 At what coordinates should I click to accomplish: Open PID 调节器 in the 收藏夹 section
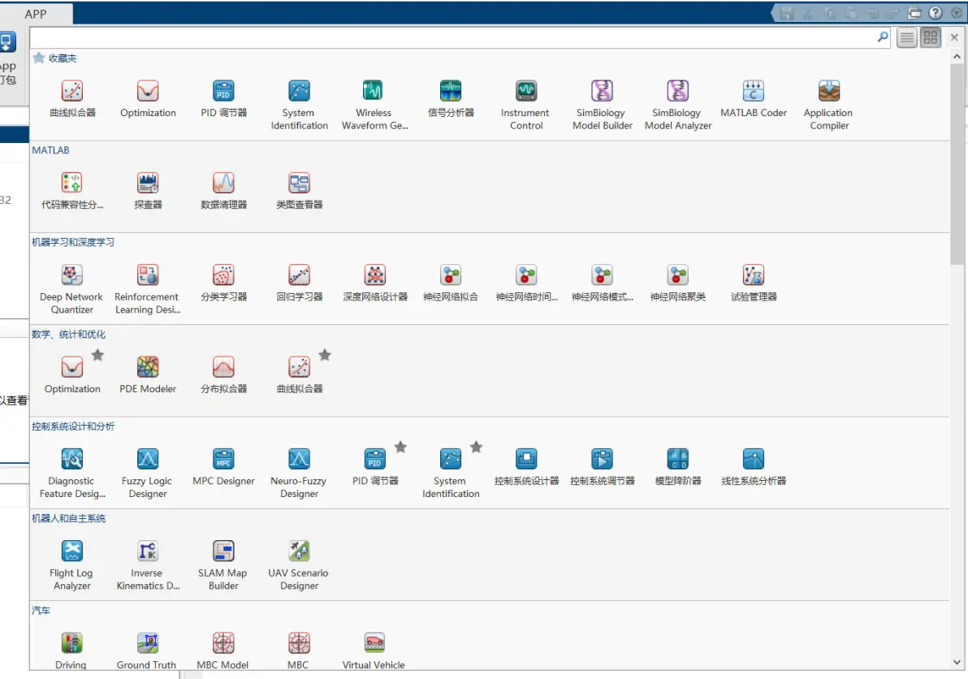tap(223, 99)
